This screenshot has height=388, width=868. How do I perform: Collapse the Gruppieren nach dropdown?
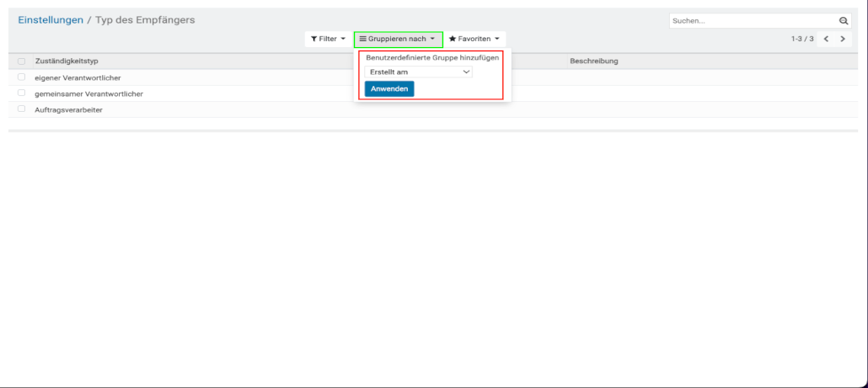398,40
